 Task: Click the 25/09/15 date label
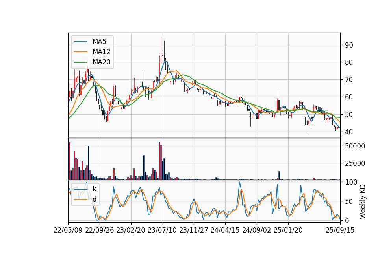click(340, 230)
